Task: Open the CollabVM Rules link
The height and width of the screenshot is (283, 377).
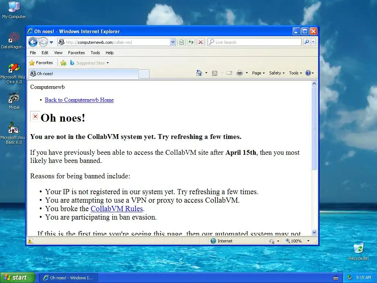Action: pyautogui.click(x=117, y=209)
